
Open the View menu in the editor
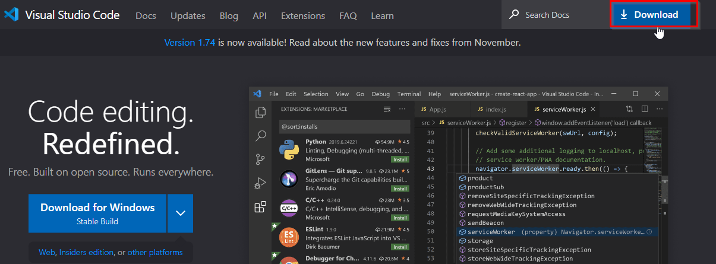point(342,94)
